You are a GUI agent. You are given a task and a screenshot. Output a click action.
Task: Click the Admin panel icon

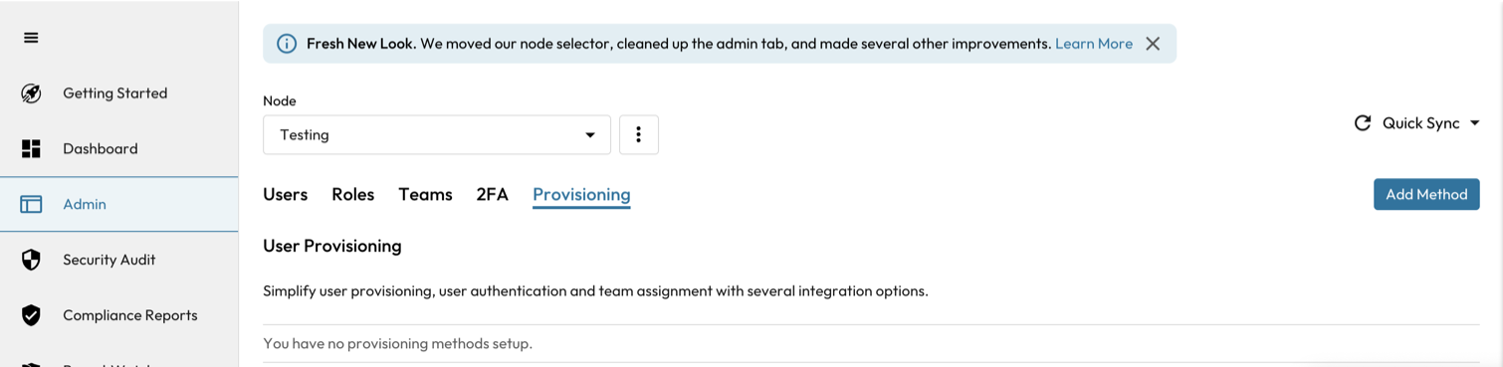(x=31, y=204)
